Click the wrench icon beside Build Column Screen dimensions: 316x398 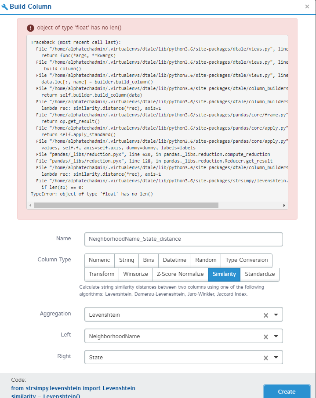click(4, 7)
